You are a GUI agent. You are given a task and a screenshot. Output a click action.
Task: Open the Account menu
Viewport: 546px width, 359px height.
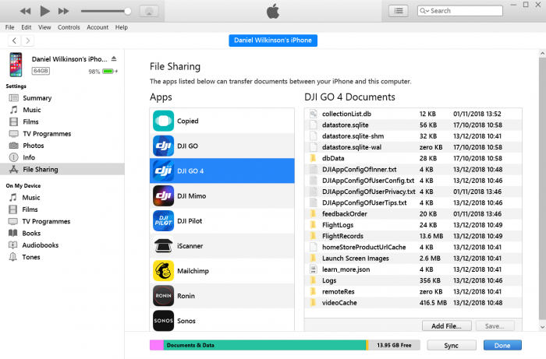[x=97, y=27]
